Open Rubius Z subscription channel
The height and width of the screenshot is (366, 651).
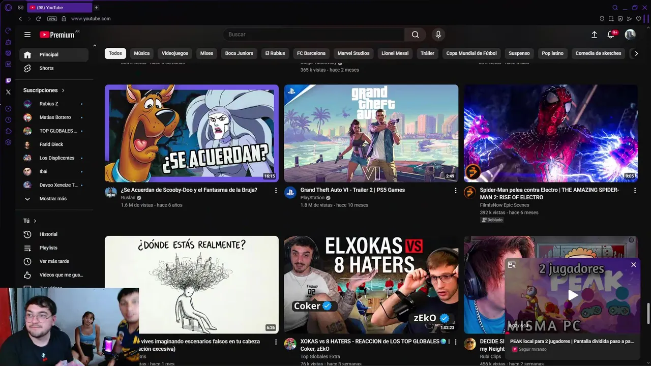click(x=53, y=104)
